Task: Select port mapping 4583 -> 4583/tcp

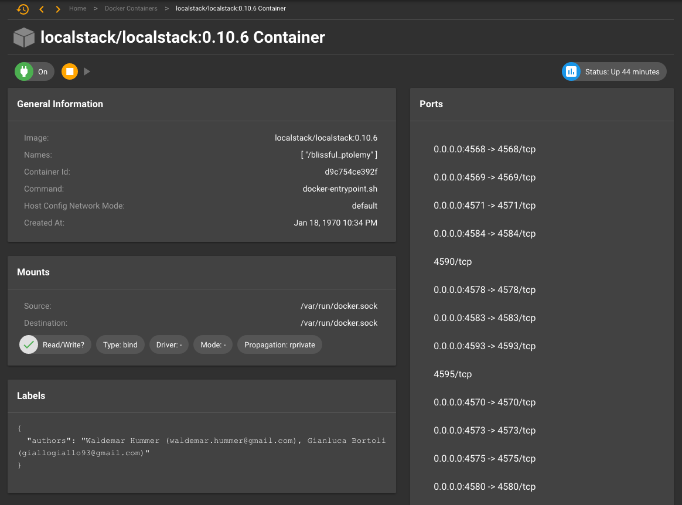Action: tap(485, 318)
